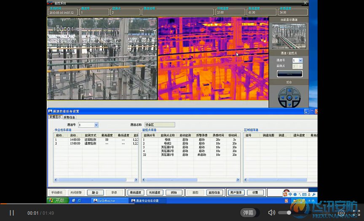
Task: Select monitoring point row 4 变压器2号
Action: (191, 151)
